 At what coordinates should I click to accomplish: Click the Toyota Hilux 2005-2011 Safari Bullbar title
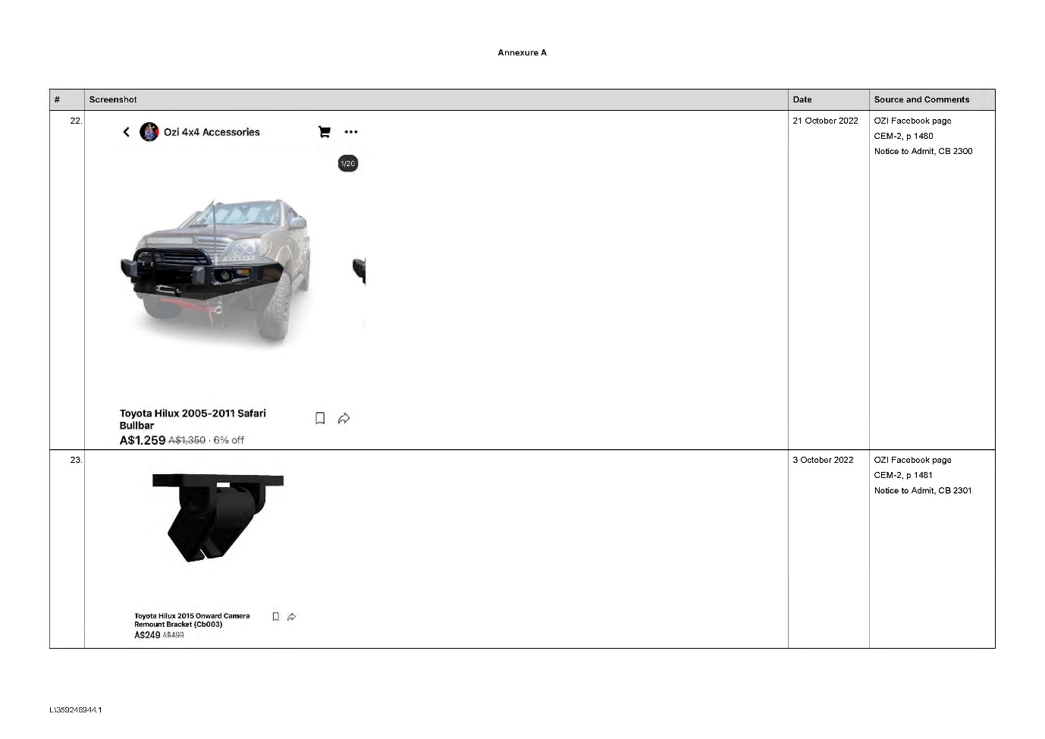click(193, 420)
